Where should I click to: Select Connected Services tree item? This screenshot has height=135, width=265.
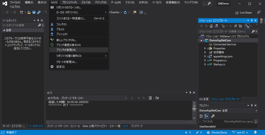(225, 44)
